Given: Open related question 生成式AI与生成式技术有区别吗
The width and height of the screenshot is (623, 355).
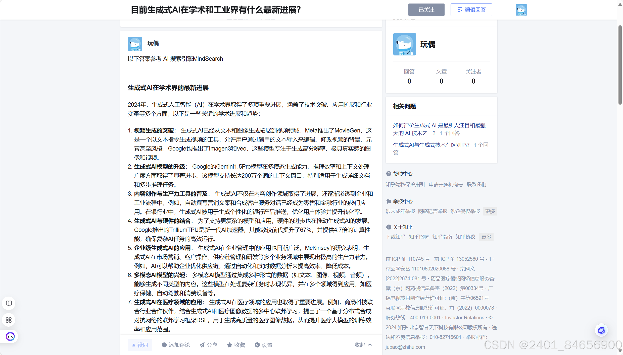Looking at the screenshot, I should click(x=431, y=145).
